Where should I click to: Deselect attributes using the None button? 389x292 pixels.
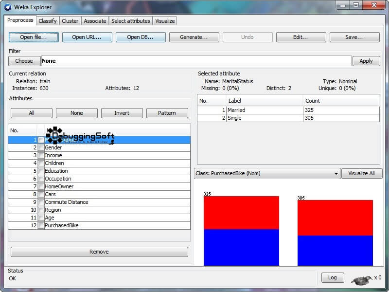77,113
